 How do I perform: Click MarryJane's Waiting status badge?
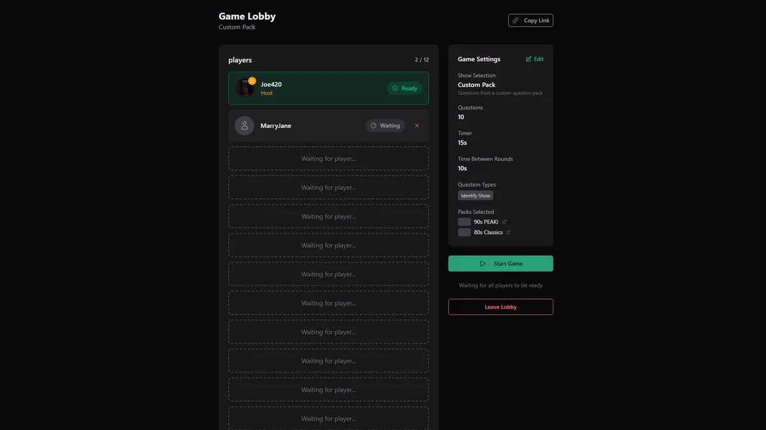(385, 125)
